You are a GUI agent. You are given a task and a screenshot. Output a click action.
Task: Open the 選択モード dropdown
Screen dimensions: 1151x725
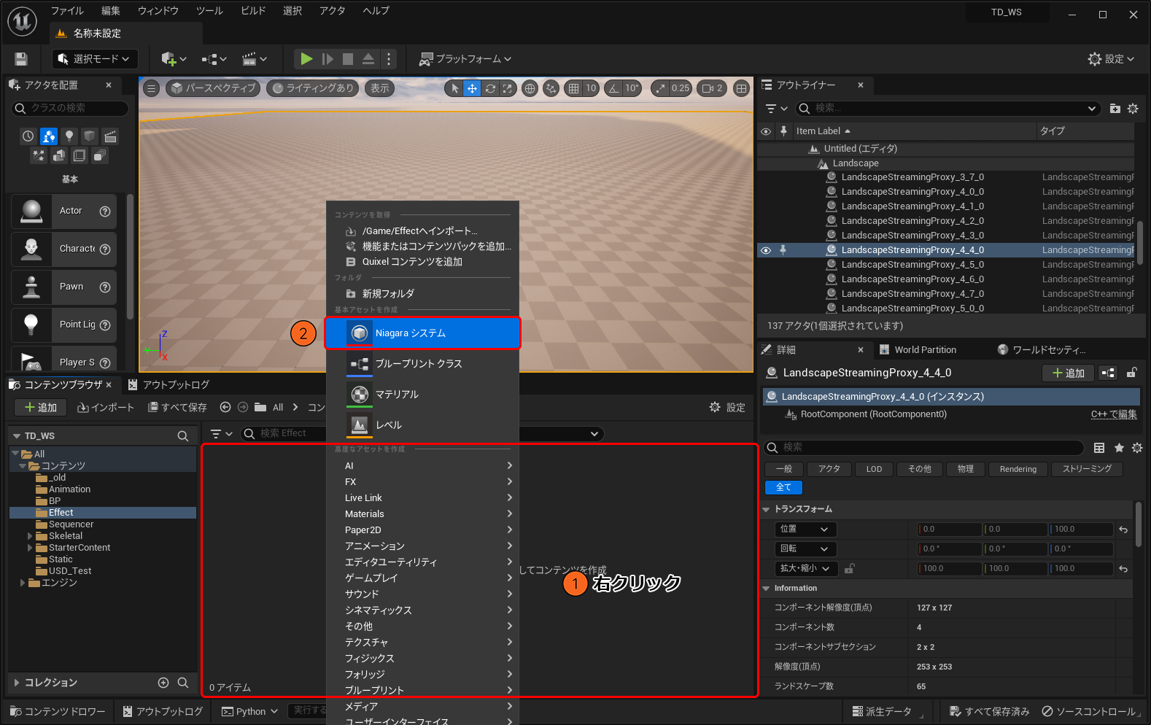[x=95, y=59]
